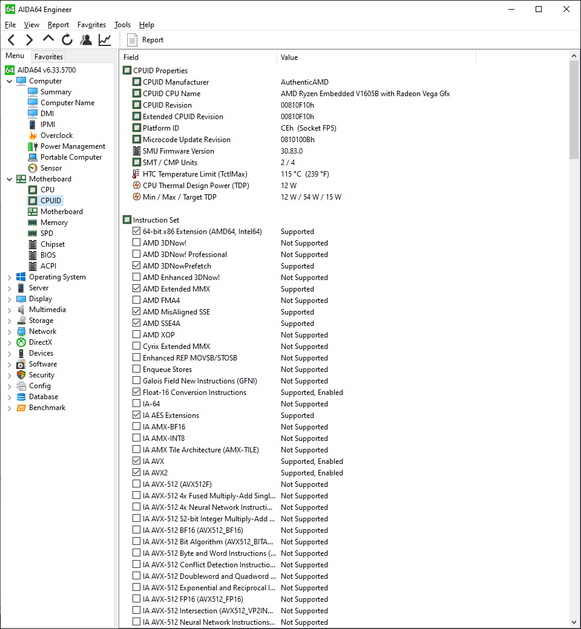Expand the Multimedia tree node

tap(9, 310)
